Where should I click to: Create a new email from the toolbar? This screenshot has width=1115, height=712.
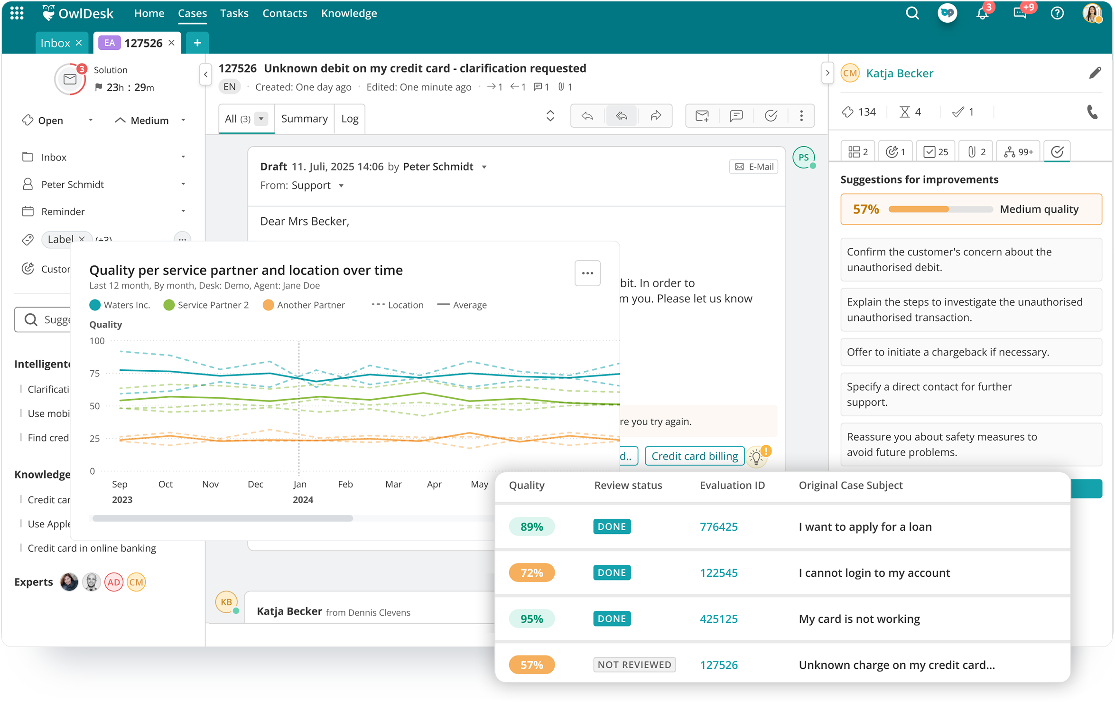coord(702,115)
